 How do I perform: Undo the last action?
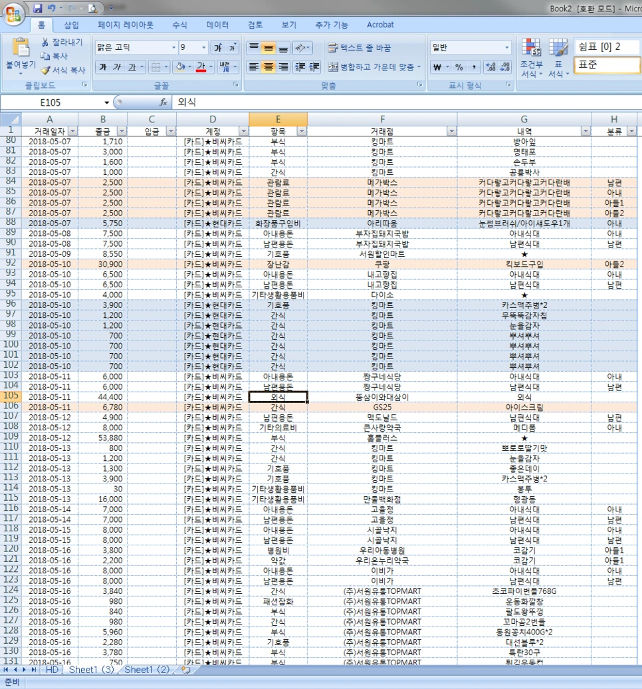(51, 8)
